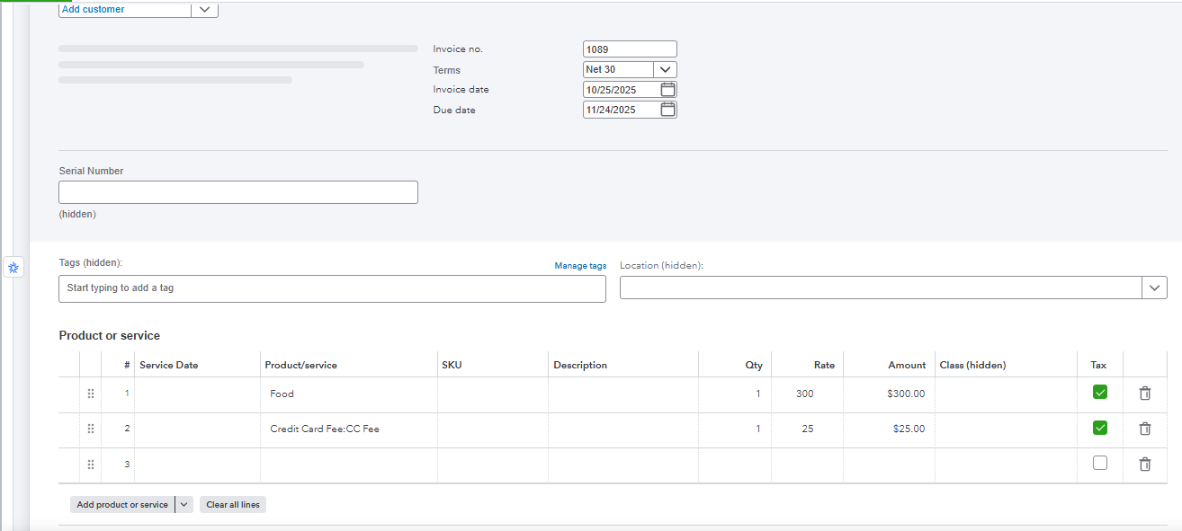Open Add product or service arrow menu
Viewport: 1182px width, 531px height.
(184, 505)
